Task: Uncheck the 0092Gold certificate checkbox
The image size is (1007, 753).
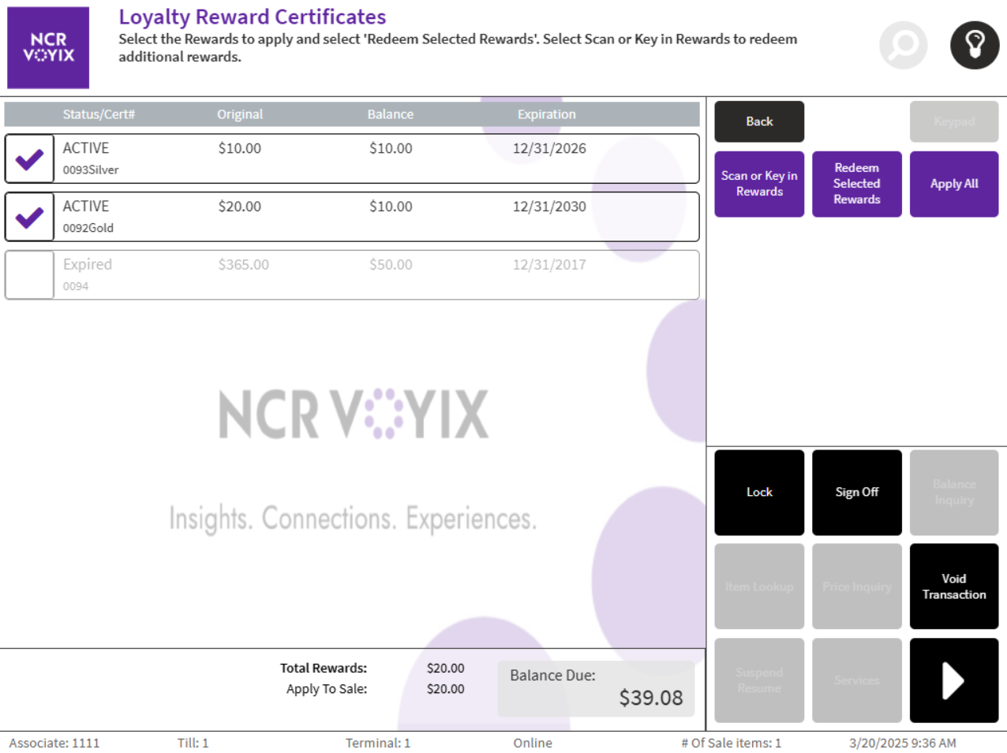Action: 29,217
